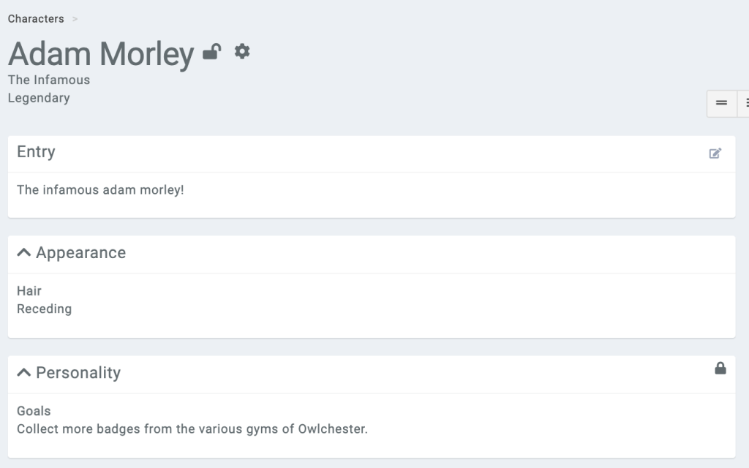Go back to Characters breadcrumb
This screenshot has height=468, width=749.
pyautogui.click(x=36, y=18)
